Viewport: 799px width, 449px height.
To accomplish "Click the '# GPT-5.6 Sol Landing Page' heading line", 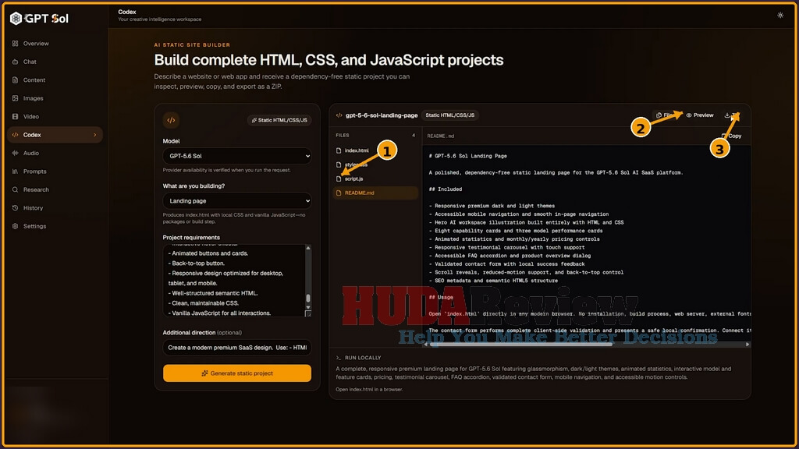I will 468,156.
